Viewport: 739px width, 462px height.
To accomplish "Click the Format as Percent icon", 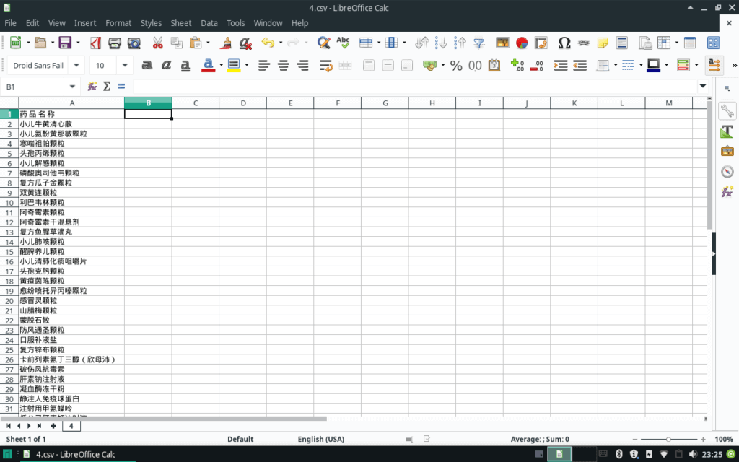I will 456,66.
